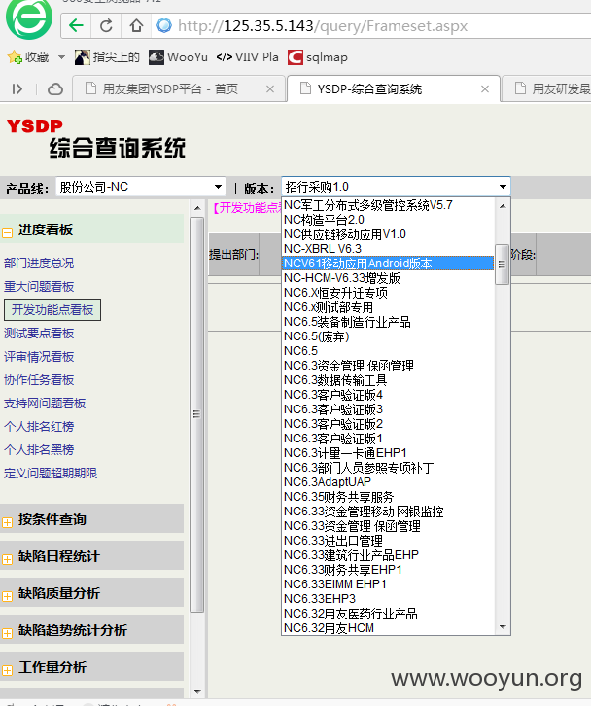Choose NC6.35财务共享服务 from list

click(x=388, y=497)
